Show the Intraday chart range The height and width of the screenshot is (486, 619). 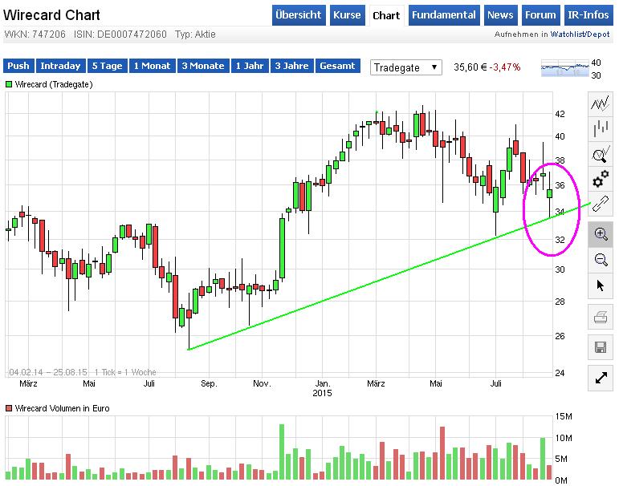[60, 67]
